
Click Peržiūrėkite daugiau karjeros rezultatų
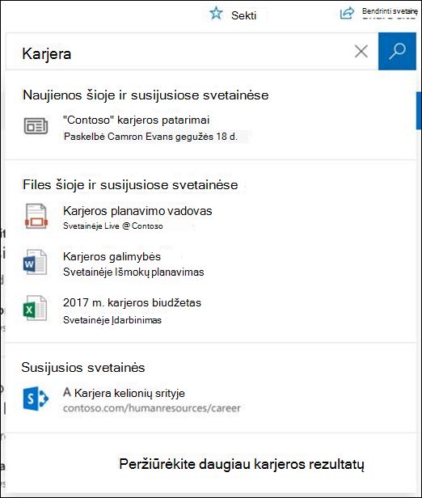(242, 464)
